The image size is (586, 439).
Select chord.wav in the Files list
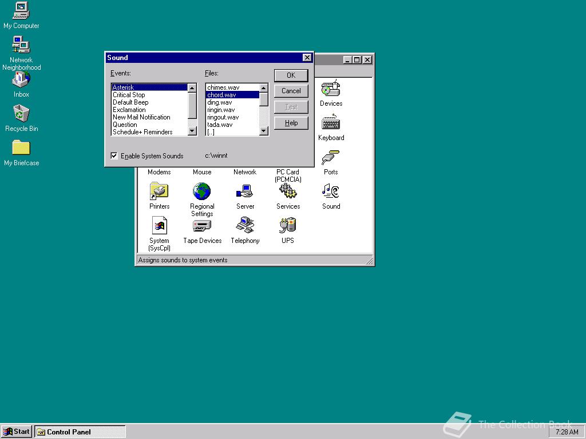point(232,95)
